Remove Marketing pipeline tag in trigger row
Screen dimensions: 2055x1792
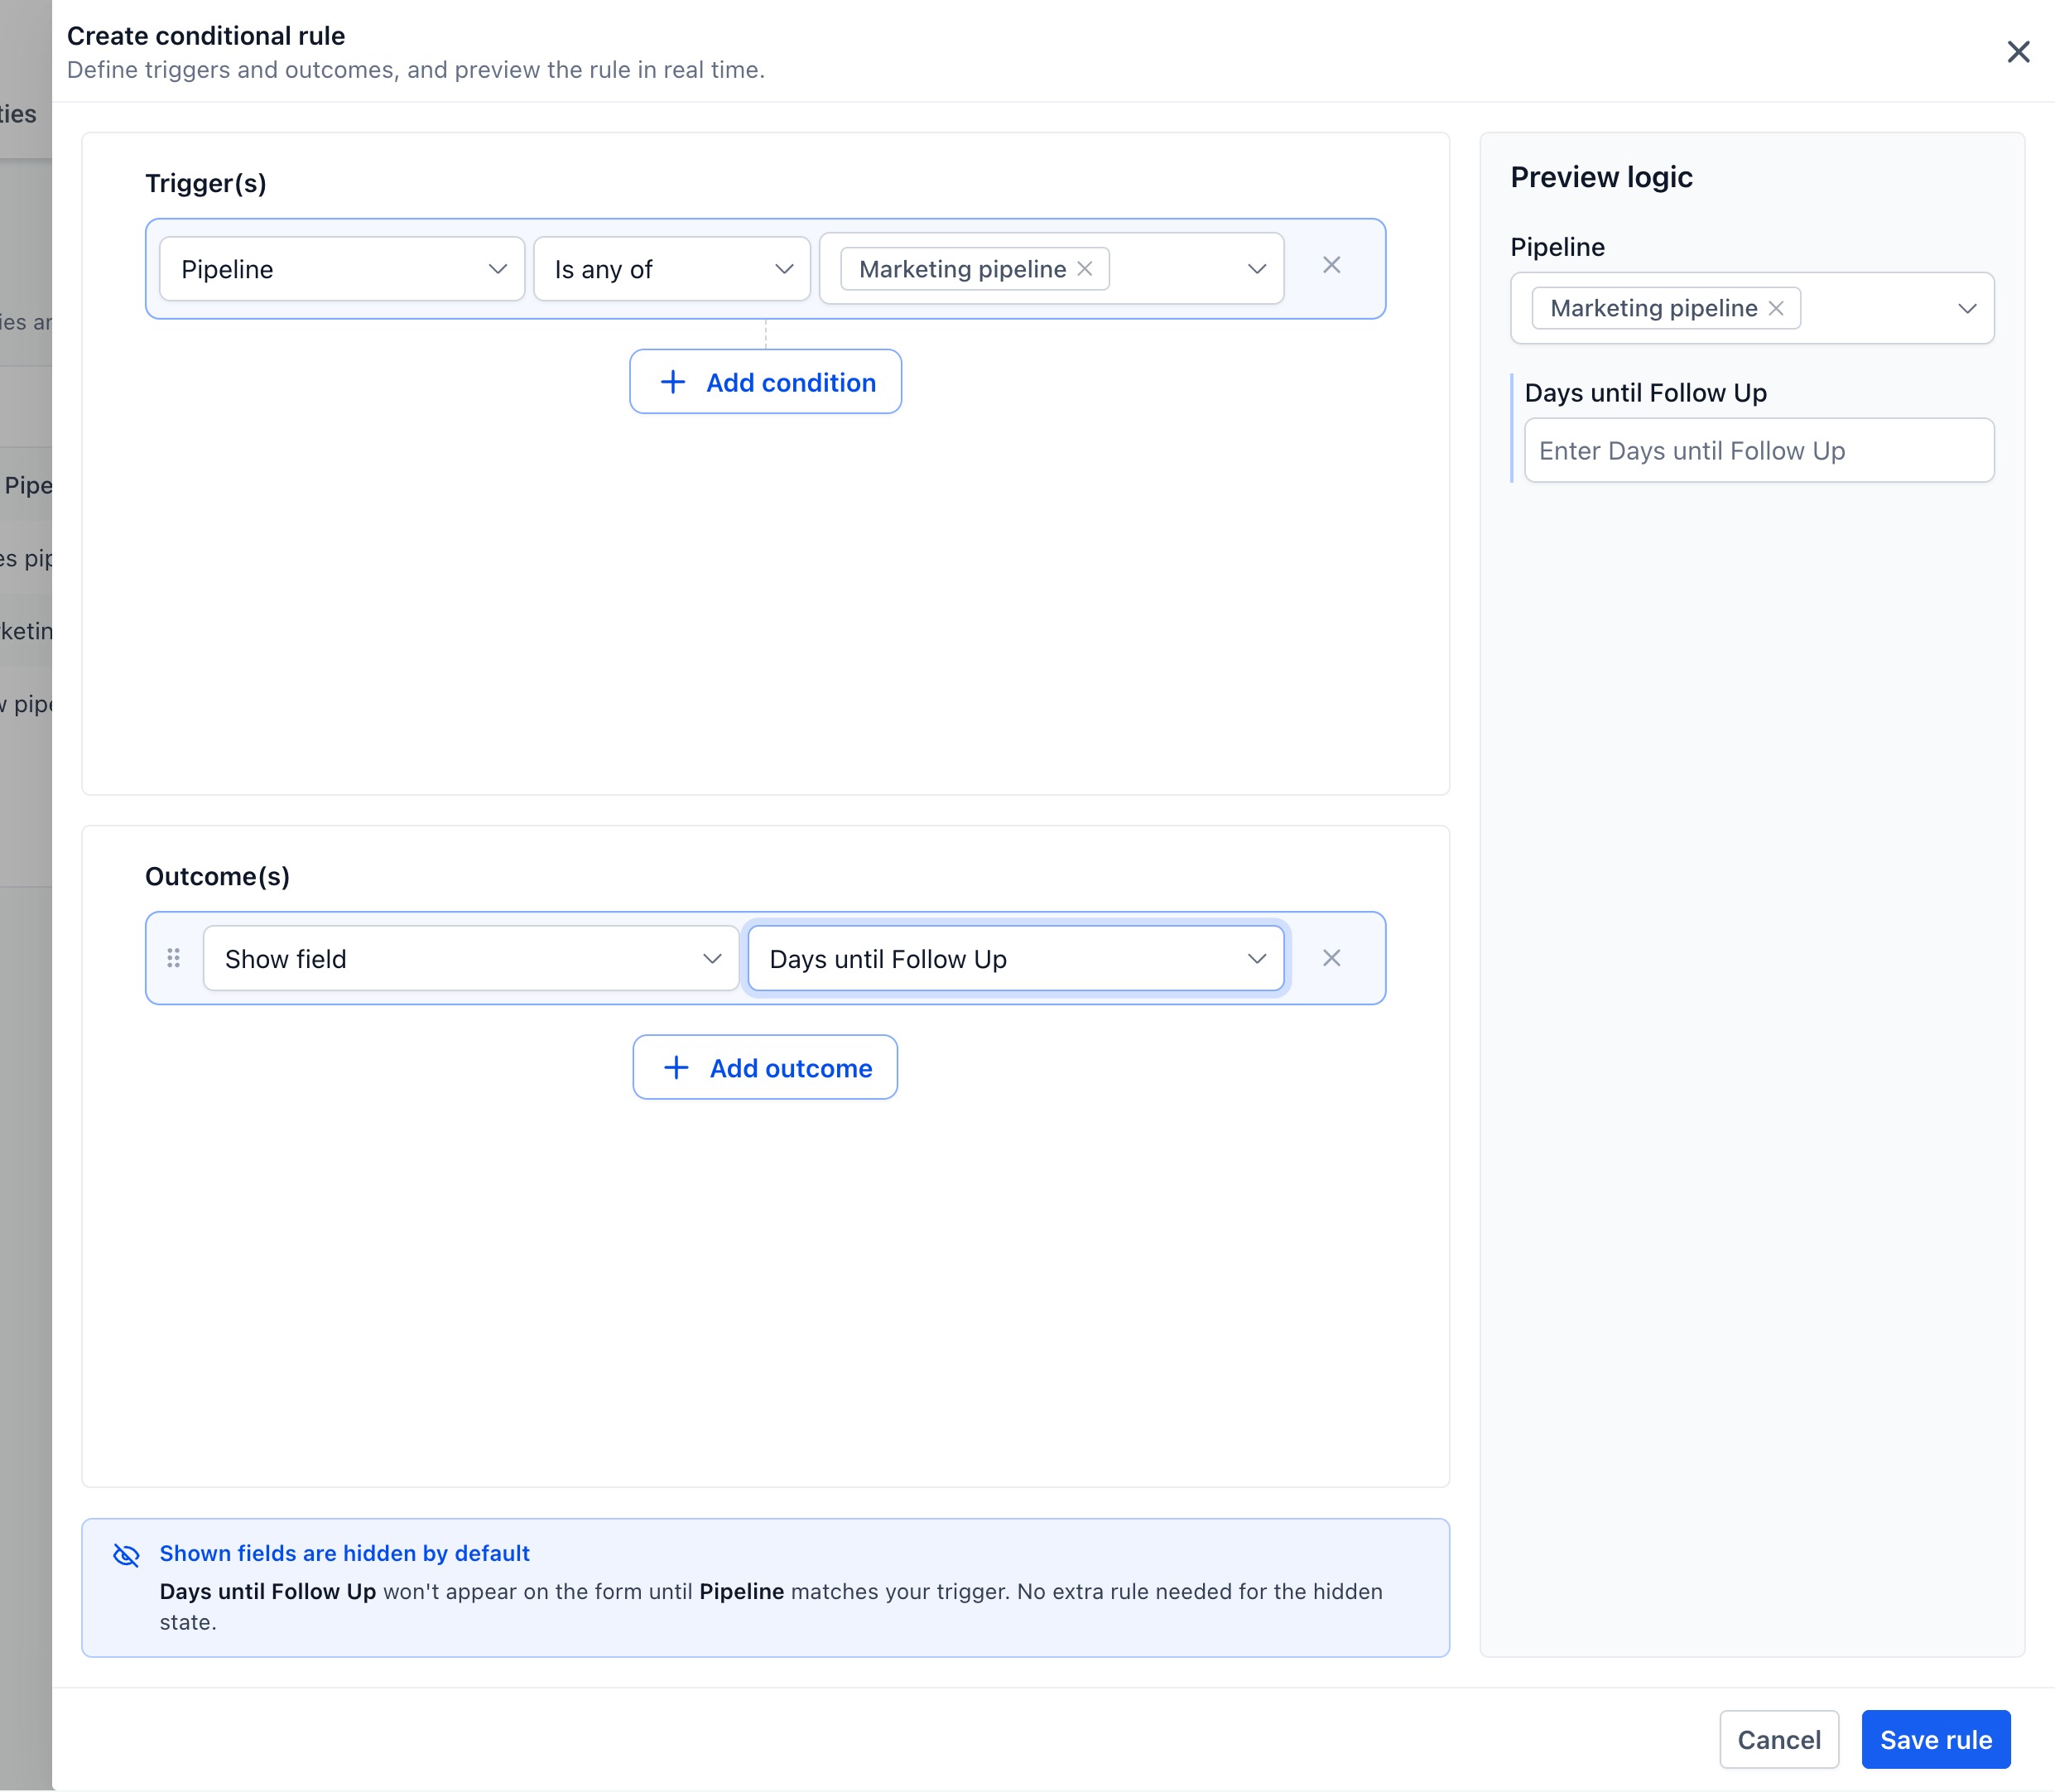(x=1084, y=269)
